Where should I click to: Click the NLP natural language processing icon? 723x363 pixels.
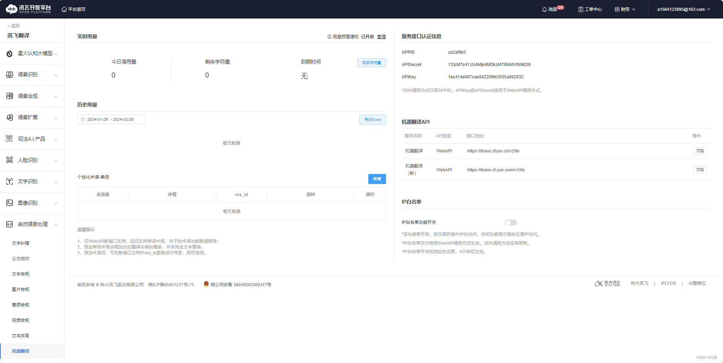pos(10,224)
